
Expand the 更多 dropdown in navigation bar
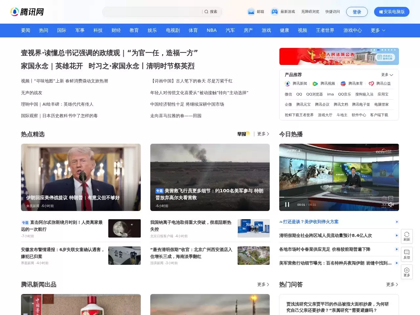(378, 30)
